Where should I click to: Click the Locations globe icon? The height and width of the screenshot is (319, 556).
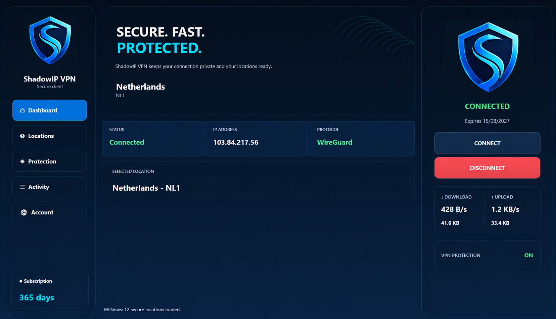point(22,136)
